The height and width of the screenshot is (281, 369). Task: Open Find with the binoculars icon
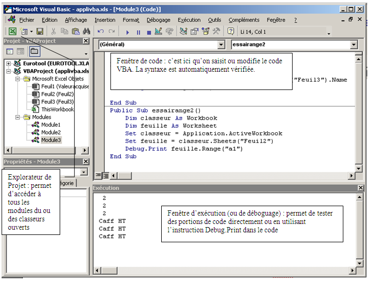[x=86, y=31]
